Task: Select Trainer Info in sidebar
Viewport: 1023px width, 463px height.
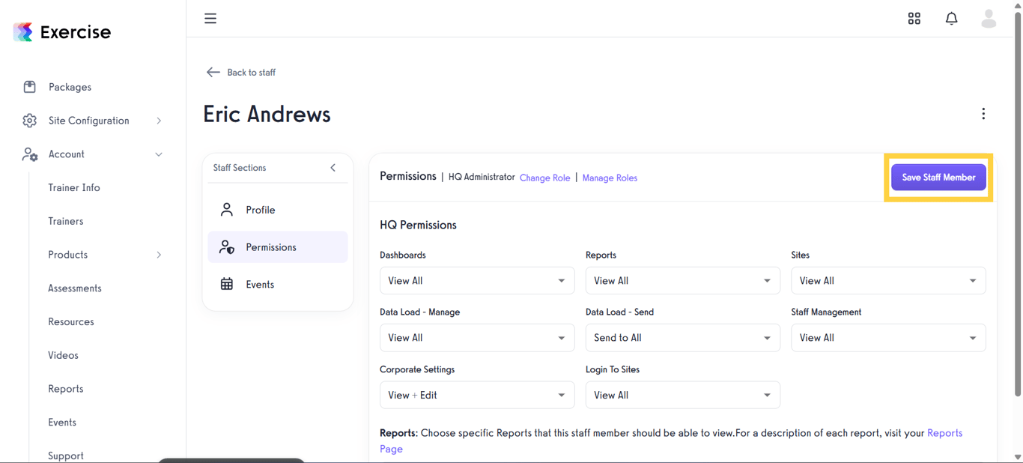Action: tap(74, 188)
